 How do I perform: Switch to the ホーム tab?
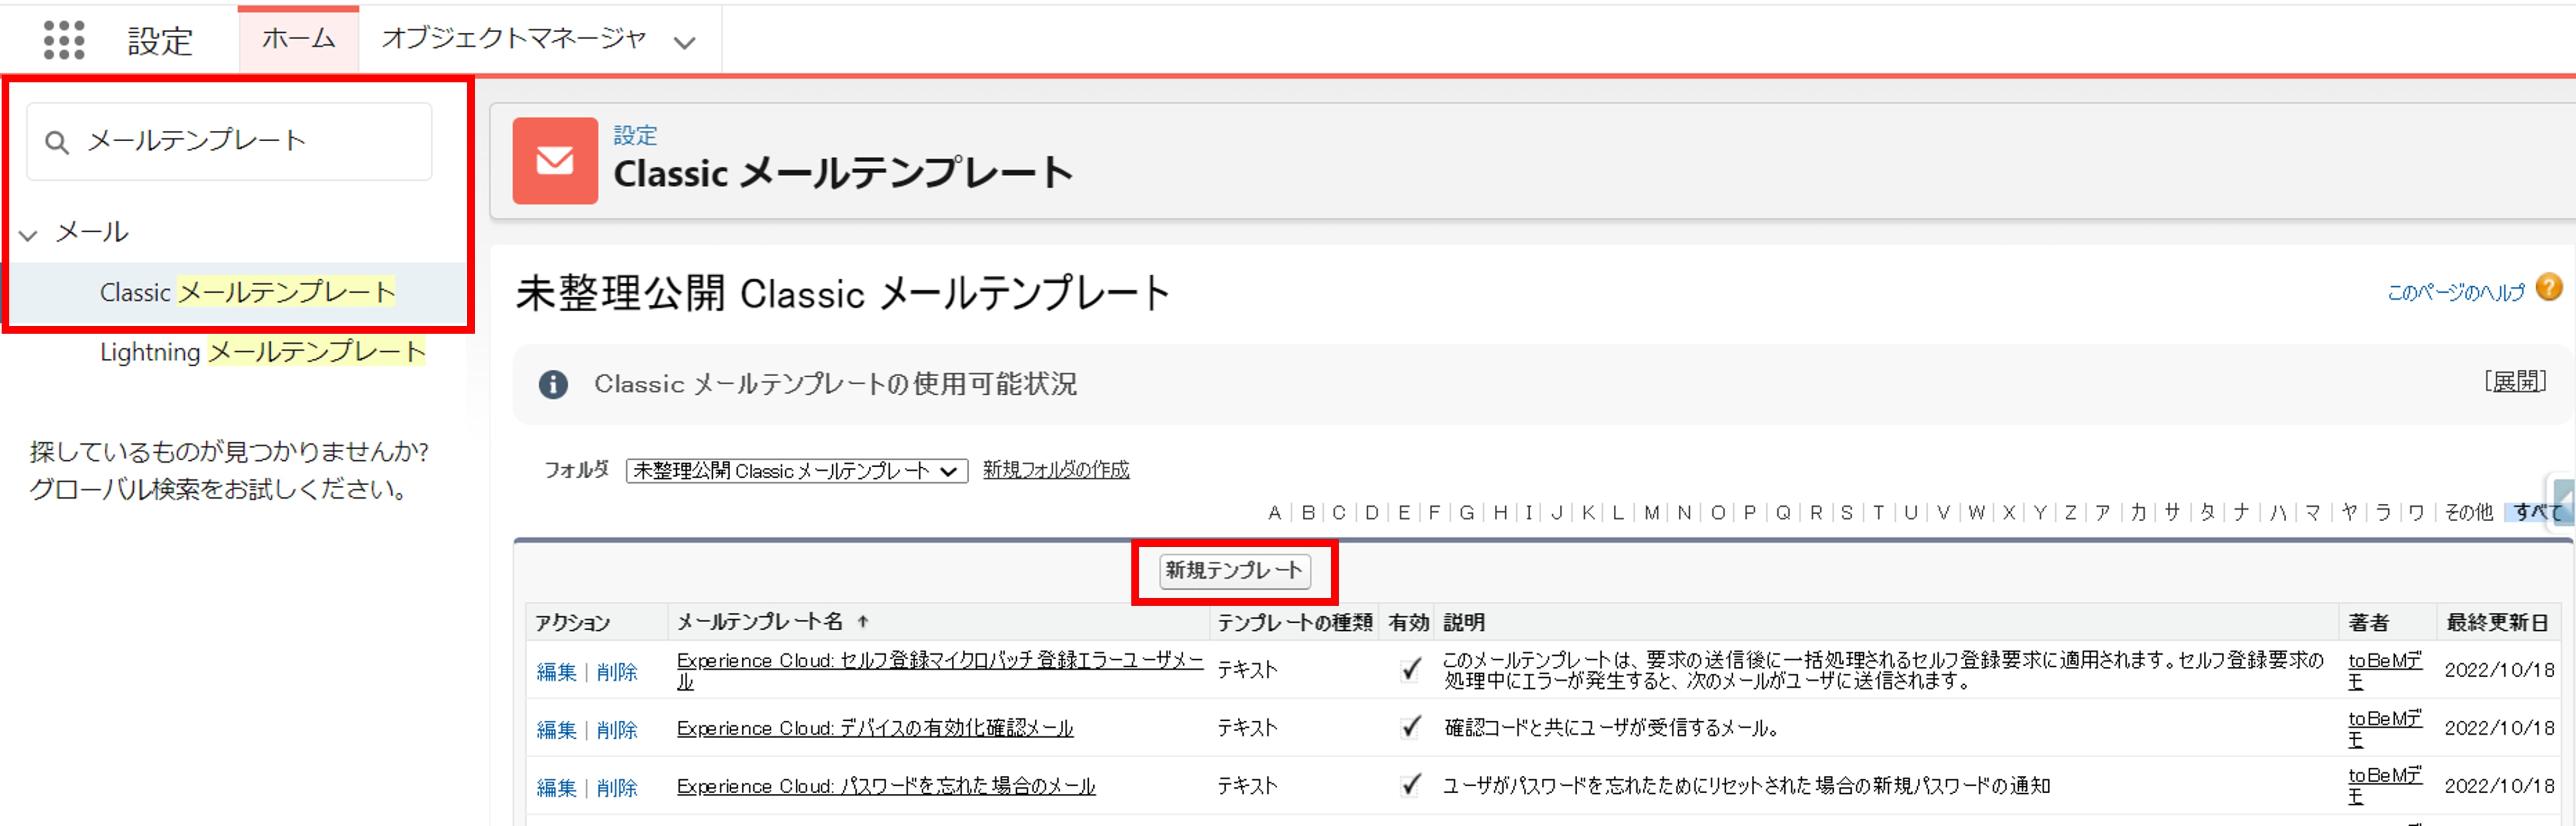(x=298, y=39)
